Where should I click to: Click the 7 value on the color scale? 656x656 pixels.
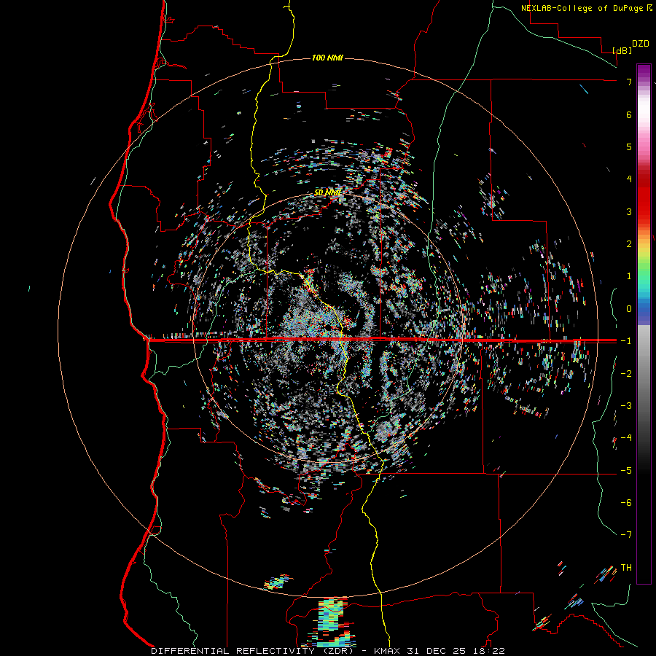pos(629,82)
